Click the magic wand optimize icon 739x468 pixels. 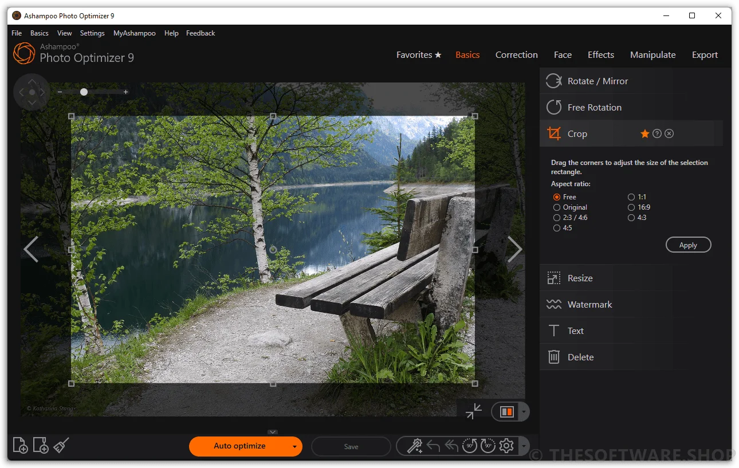415,446
